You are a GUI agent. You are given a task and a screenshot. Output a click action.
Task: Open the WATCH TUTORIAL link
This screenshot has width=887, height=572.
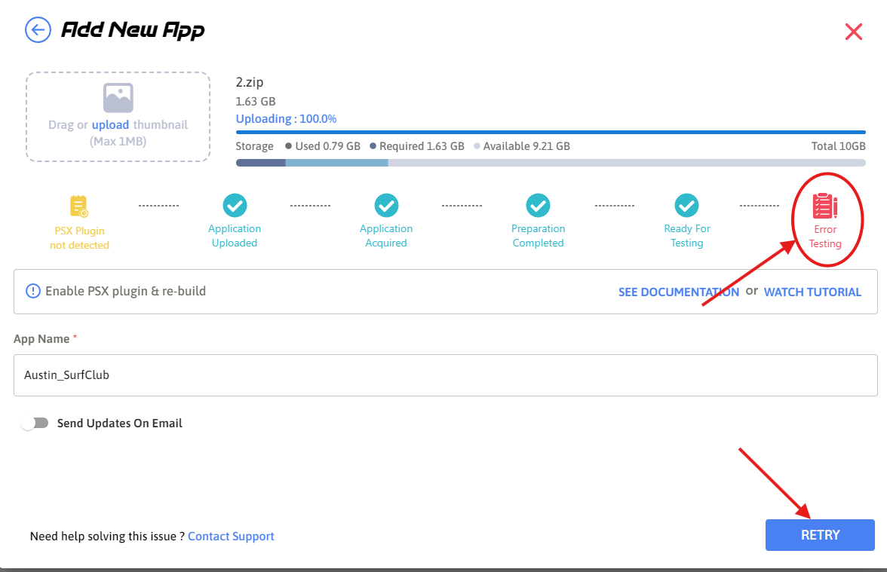tap(812, 292)
